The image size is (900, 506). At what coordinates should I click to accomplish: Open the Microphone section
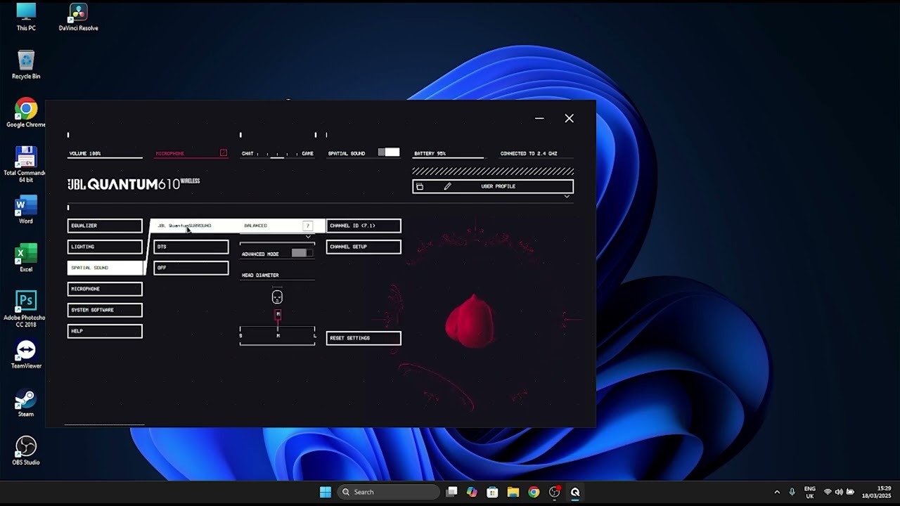pos(105,289)
